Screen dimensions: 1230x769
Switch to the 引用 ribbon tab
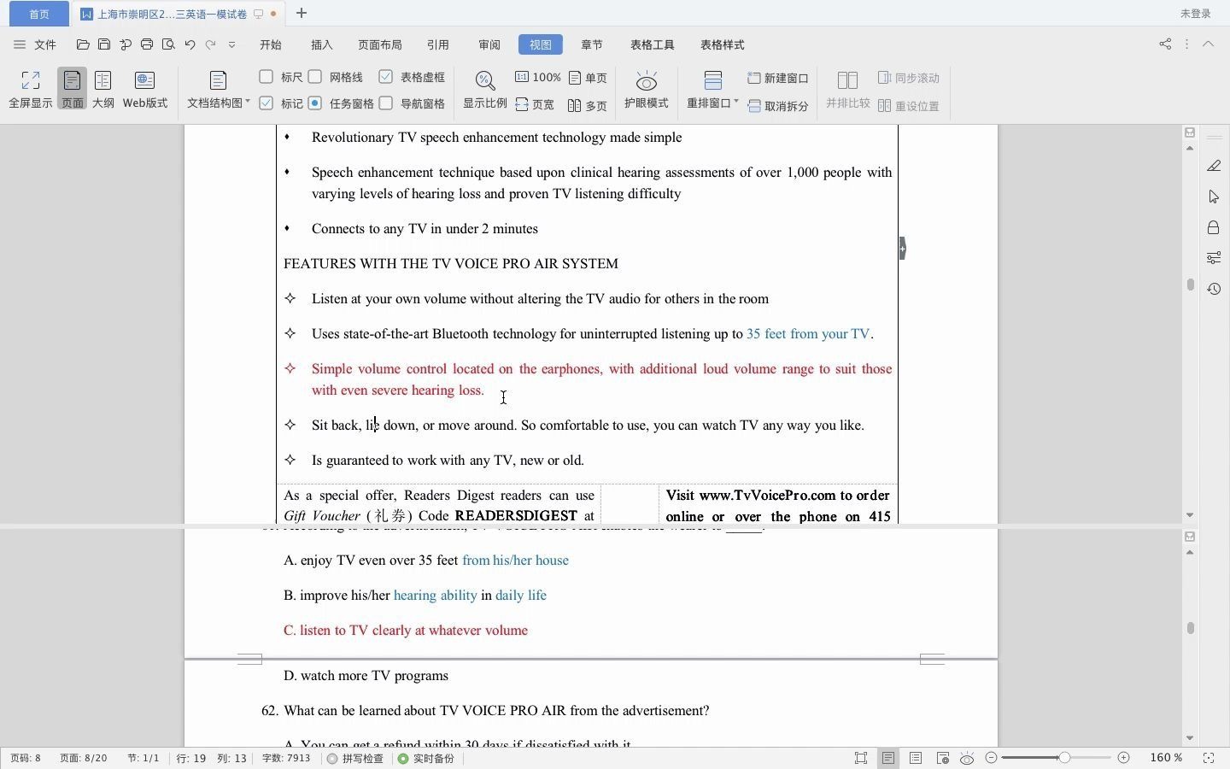pos(438,44)
